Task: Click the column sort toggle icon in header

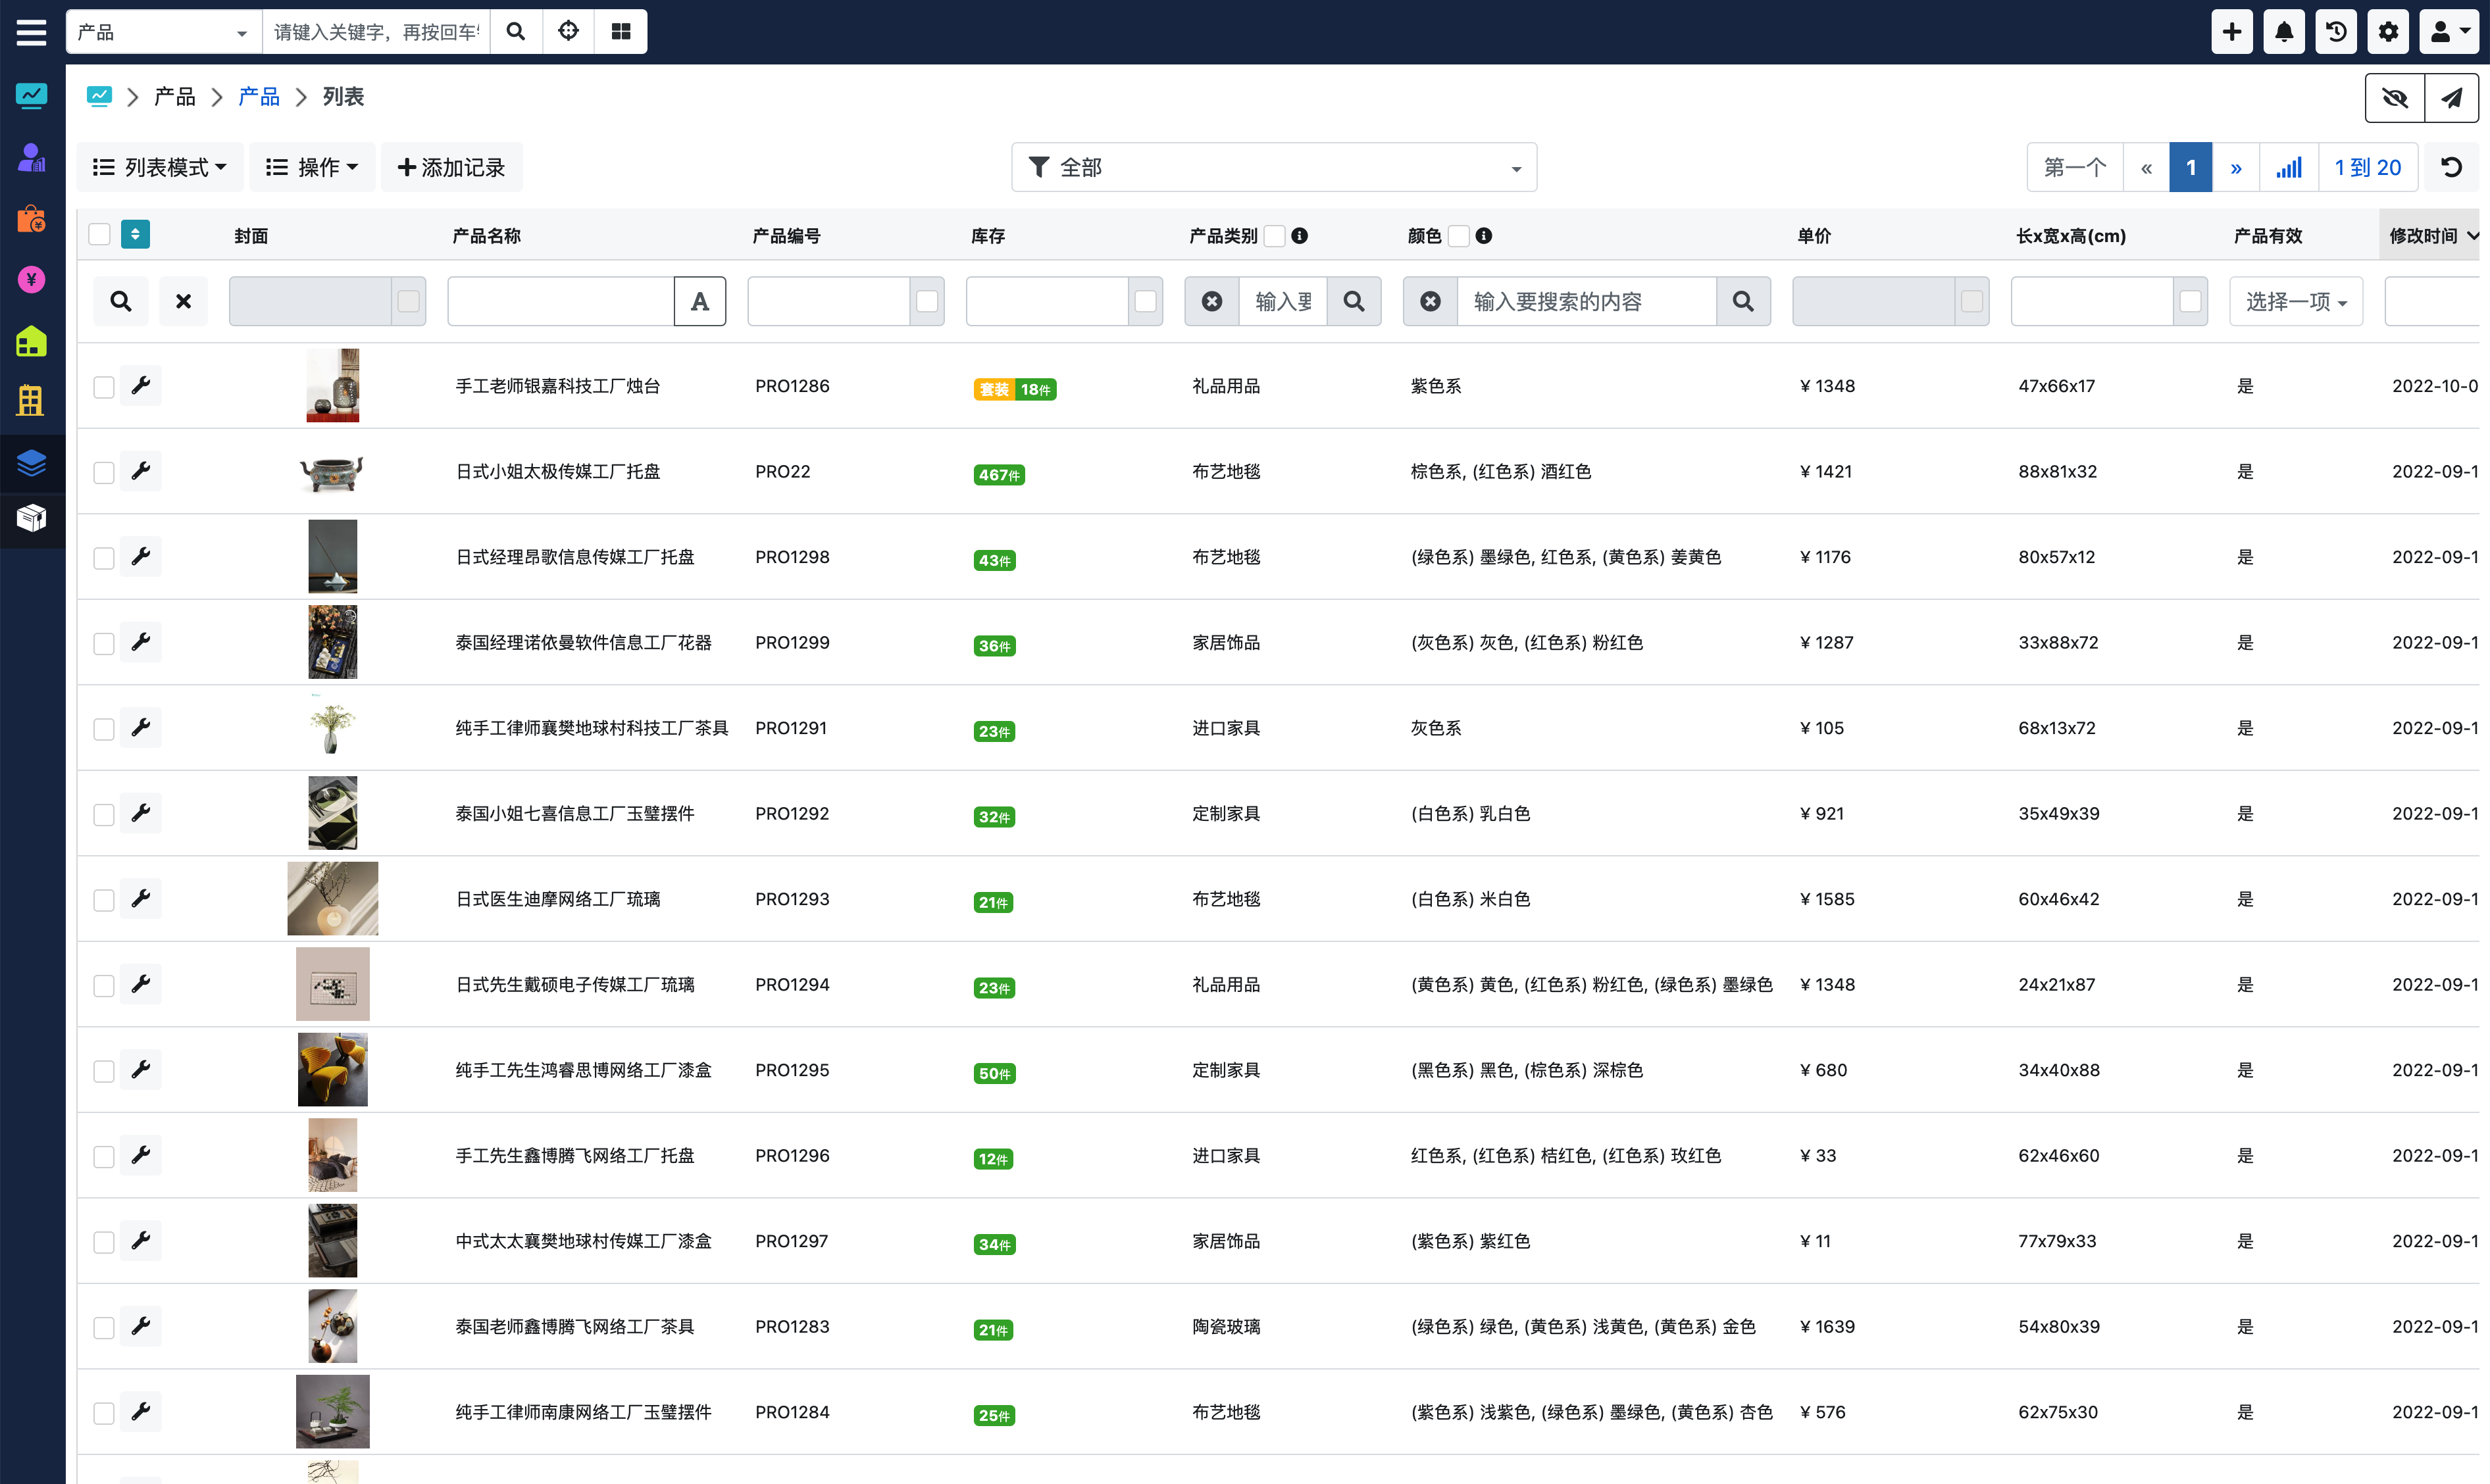Action: (135, 235)
